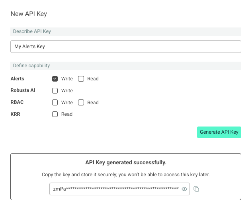
Task: Click the store it securely notice text
Action: click(126, 175)
